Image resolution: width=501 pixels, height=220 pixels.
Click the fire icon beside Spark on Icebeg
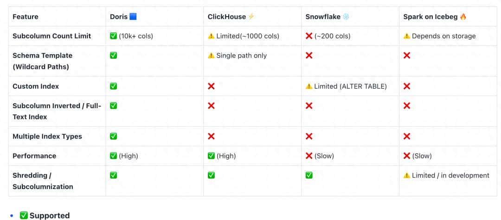(x=463, y=17)
